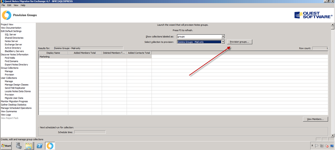Open Migrate User Data
Screen dimensions: 335x150
pos(14,98)
